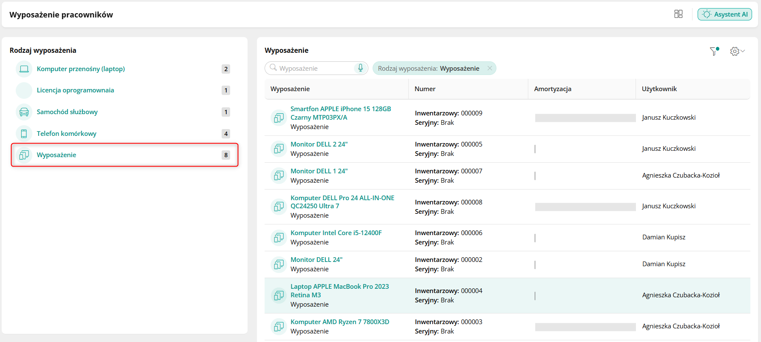Click the amortization bar for Komputer AMD Ryzen 7
Viewport: 761px width, 342px height.
point(585,327)
